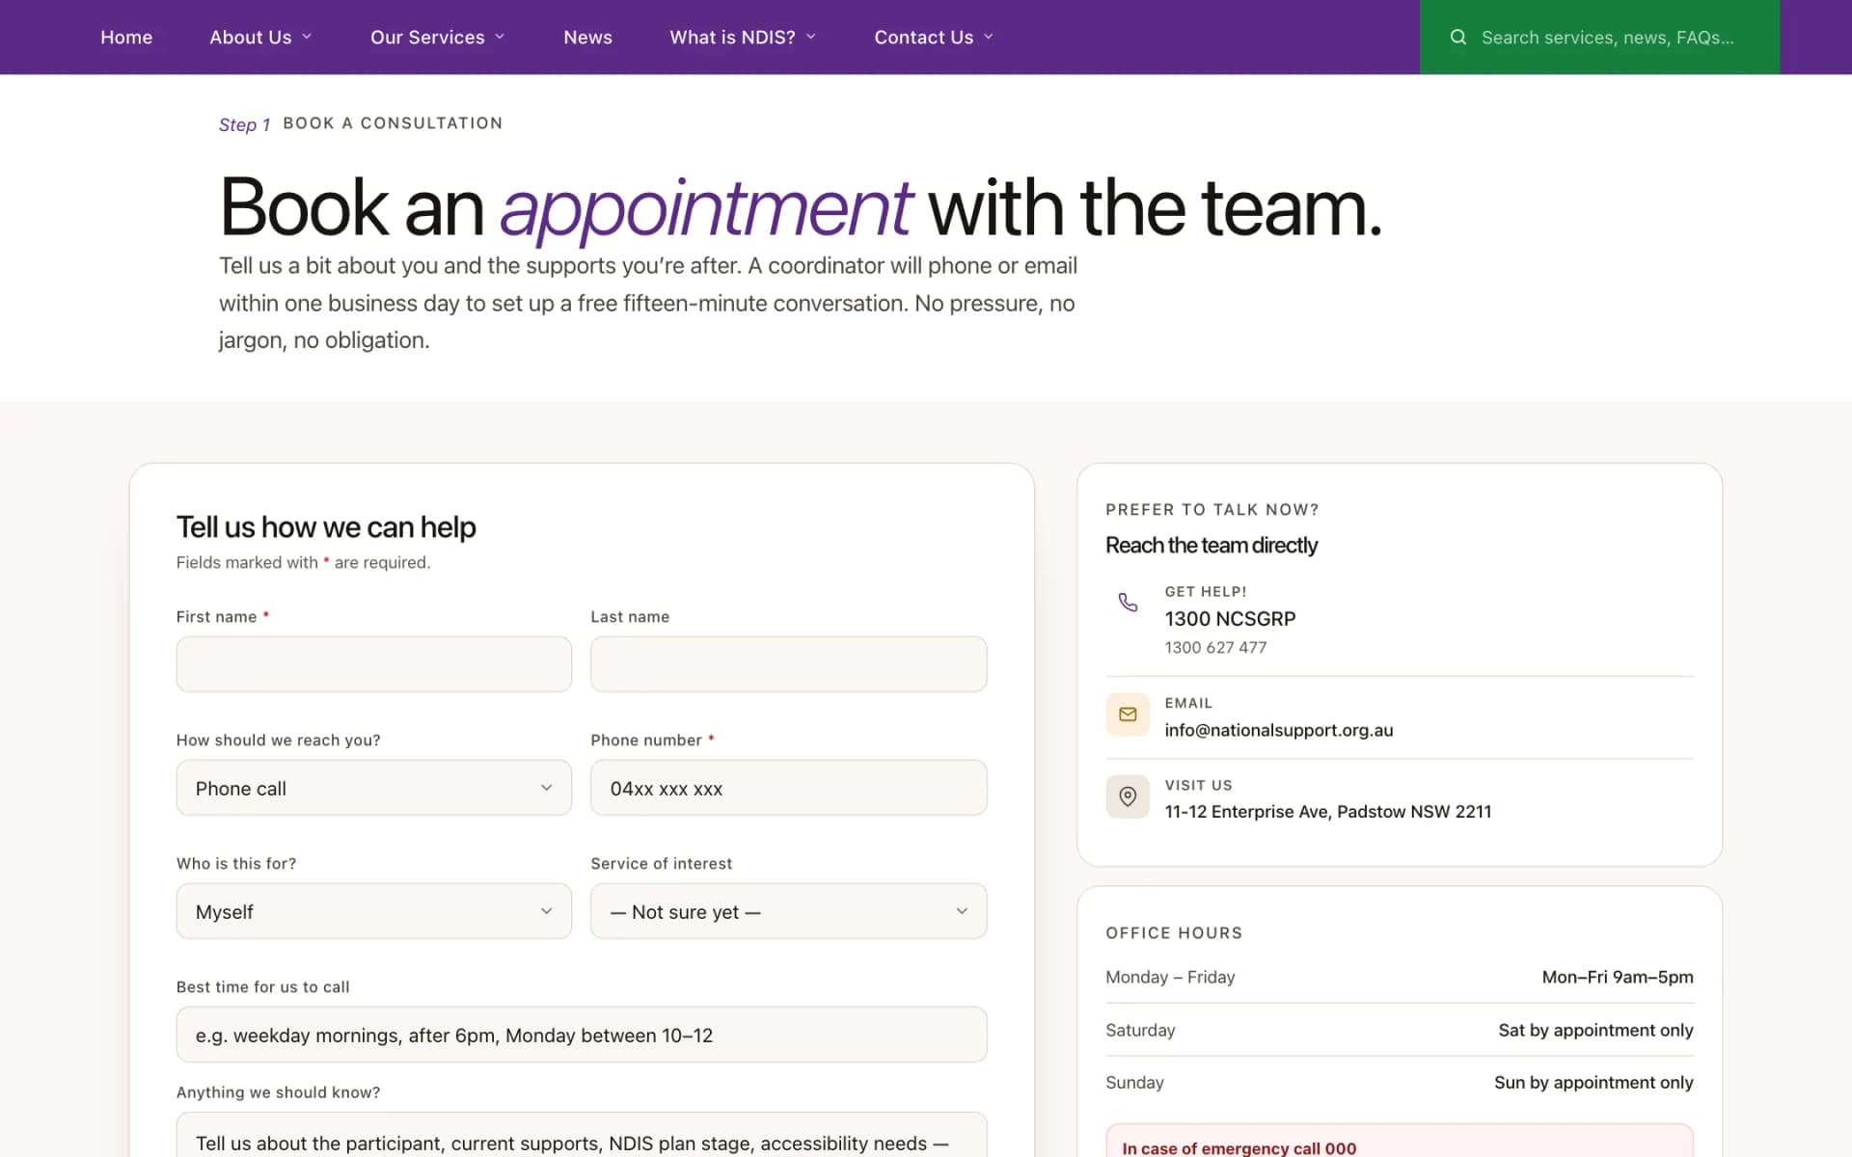The width and height of the screenshot is (1852, 1157).
Task: Click the location pin icon
Action: [1128, 796]
